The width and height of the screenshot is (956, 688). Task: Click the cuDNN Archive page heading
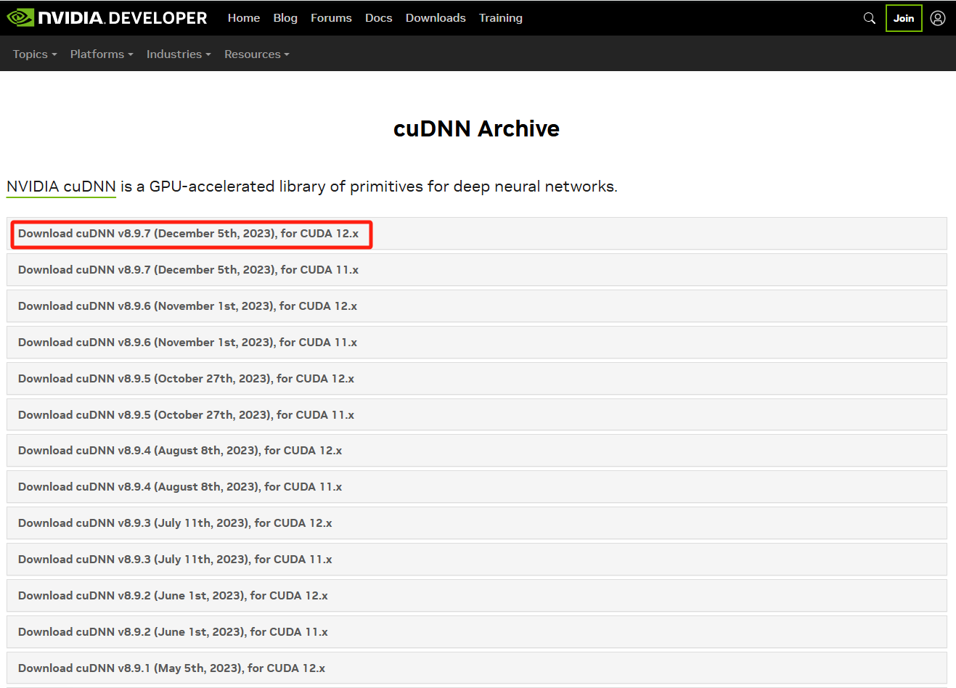pyautogui.click(x=476, y=128)
